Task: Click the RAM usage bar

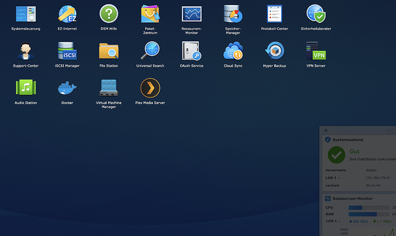Action: (368, 214)
